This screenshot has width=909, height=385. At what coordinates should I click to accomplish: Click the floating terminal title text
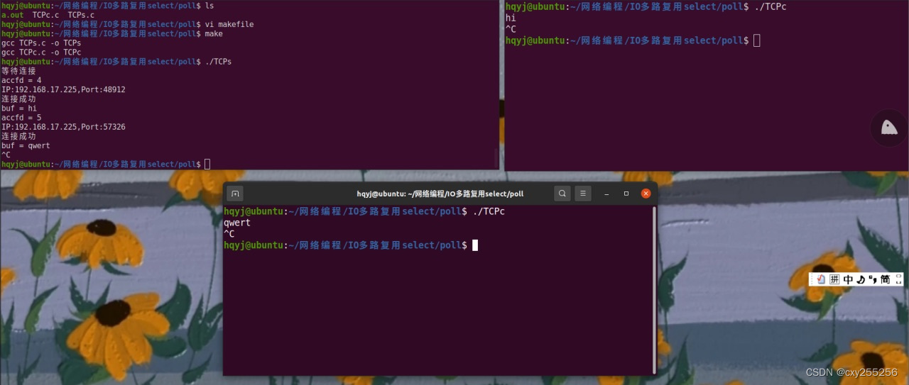point(440,194)
